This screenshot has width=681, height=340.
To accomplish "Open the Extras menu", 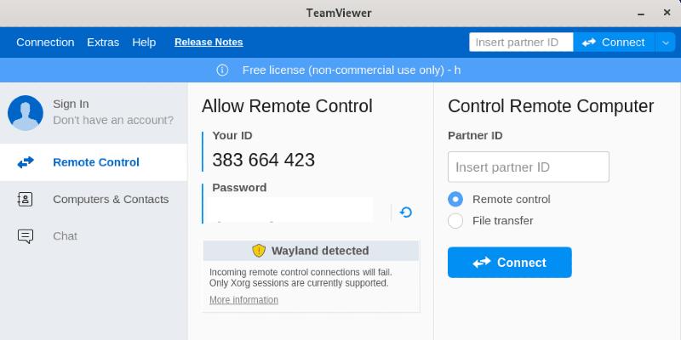I will [103, 42].
